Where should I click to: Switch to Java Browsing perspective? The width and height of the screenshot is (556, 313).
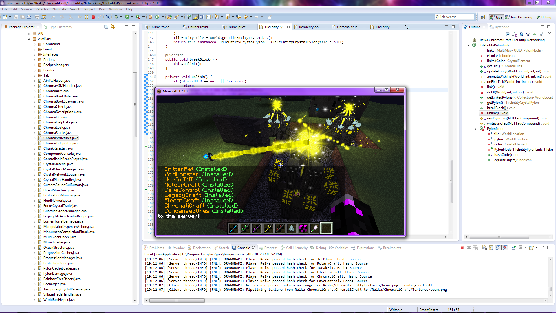click(519, 17)
